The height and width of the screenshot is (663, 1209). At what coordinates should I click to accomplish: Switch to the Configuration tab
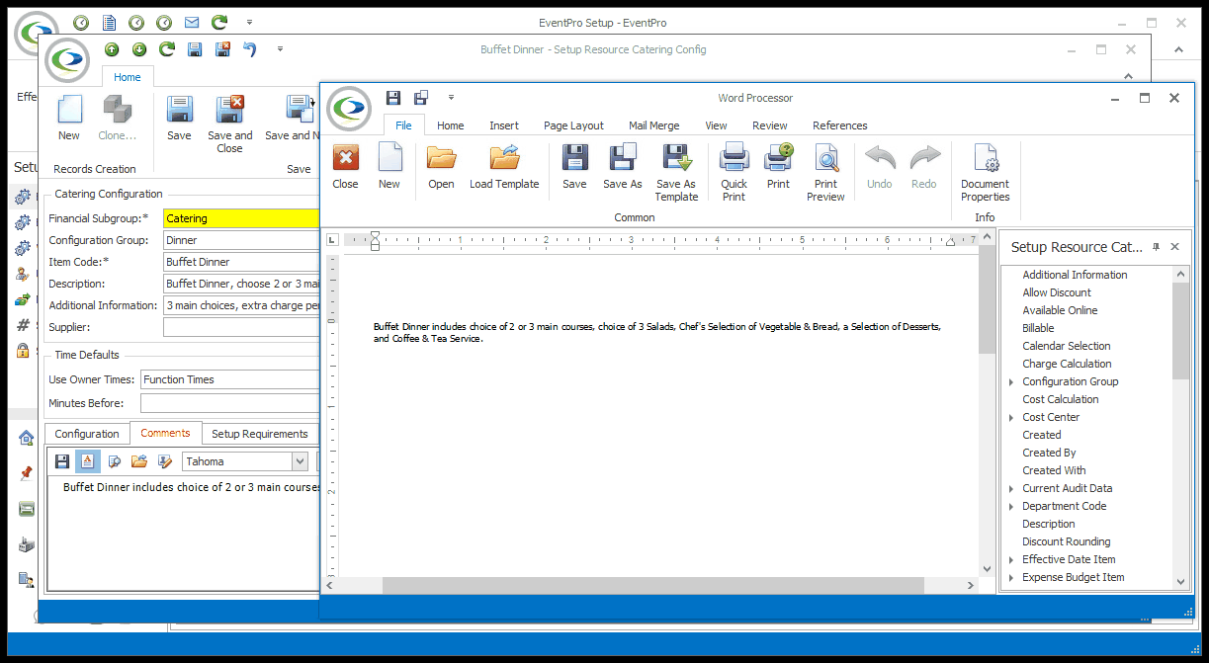(x=87, y=434)
